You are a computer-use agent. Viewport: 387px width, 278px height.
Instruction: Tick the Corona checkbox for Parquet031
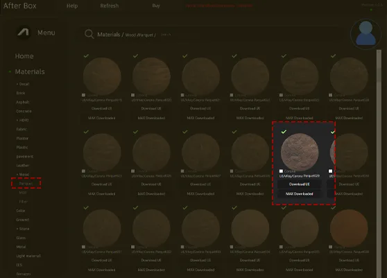tap(83, 247)
